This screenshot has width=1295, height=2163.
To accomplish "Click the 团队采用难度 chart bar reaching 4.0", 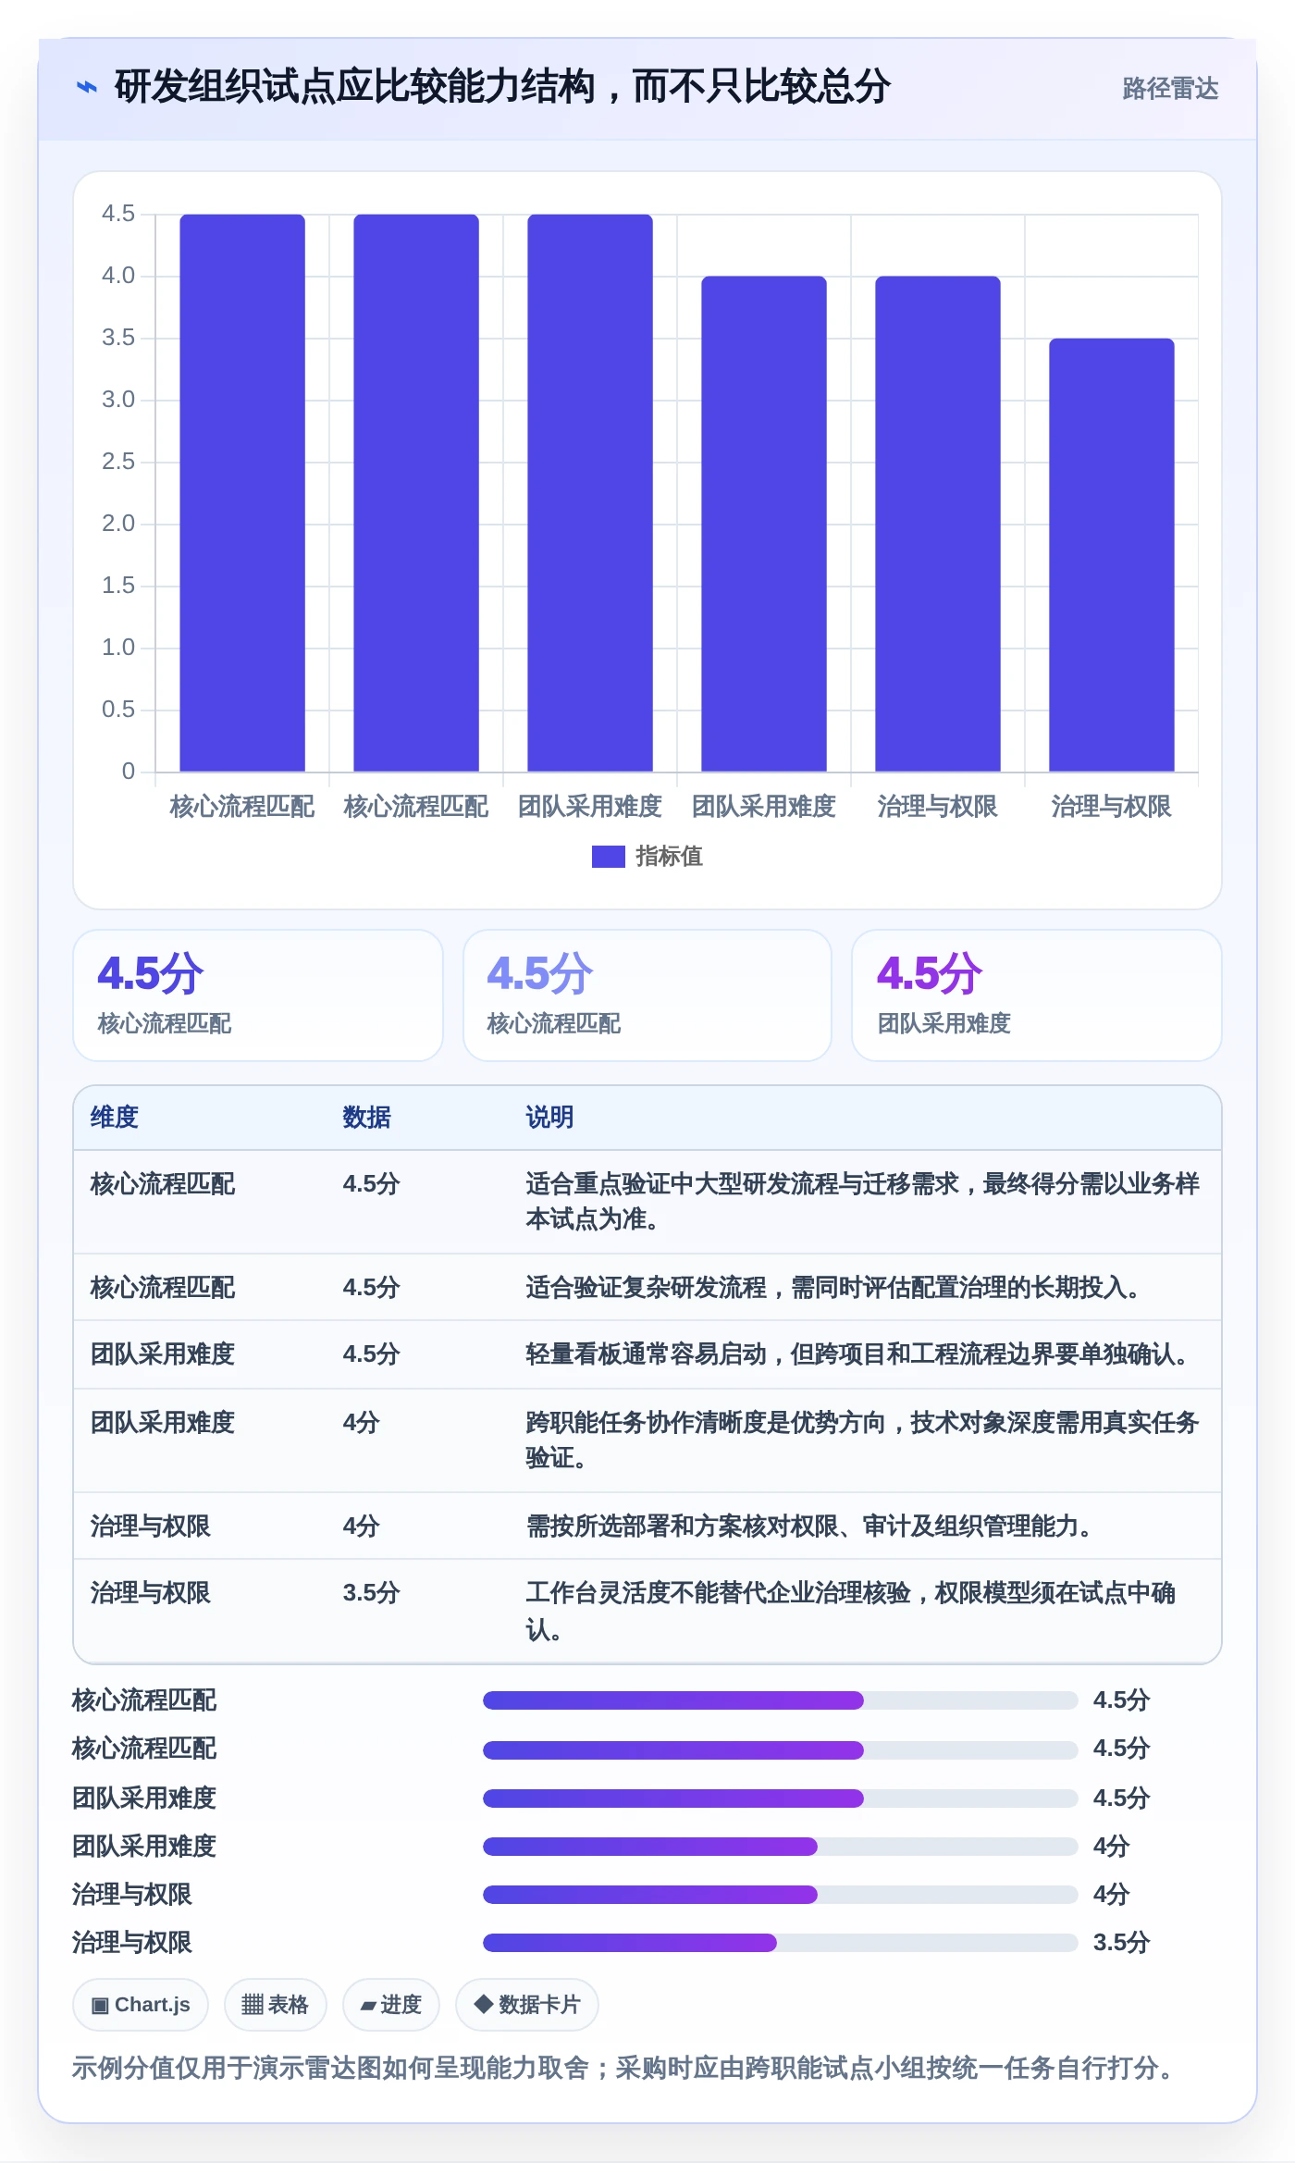I will 763,524.
